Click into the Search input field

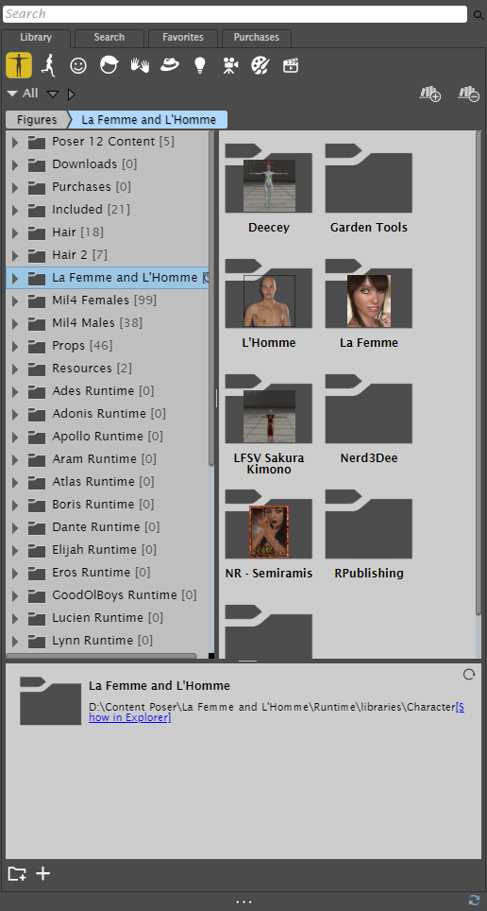coord(235,14)
